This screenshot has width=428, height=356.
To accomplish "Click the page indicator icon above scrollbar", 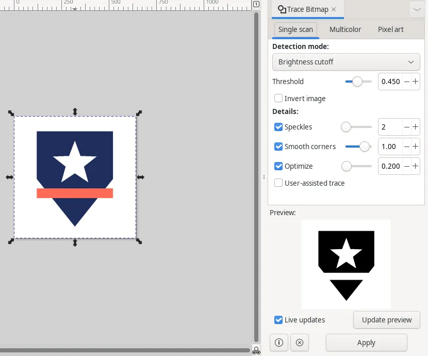I will click(x=256, y=4).
